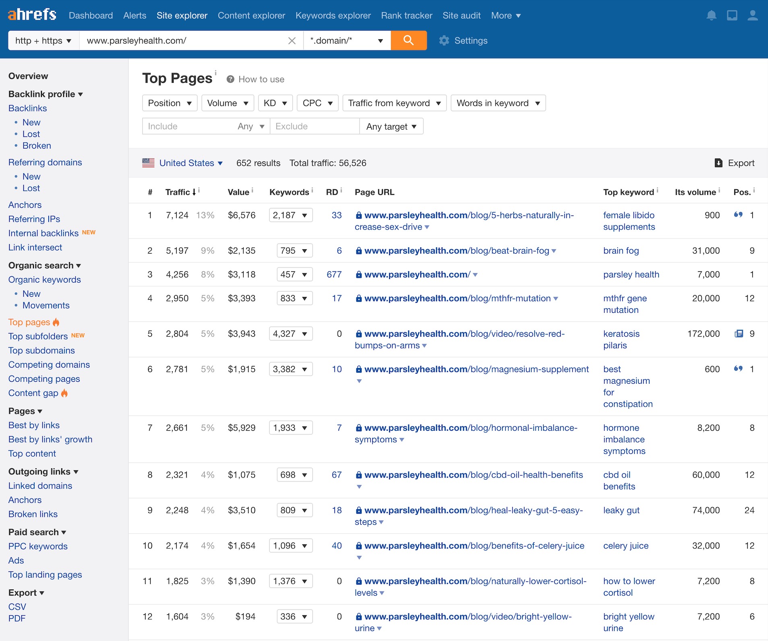Switch to Content explorer
The width and height of the screenshot is (768, 641).
click(x=252, y=15)
